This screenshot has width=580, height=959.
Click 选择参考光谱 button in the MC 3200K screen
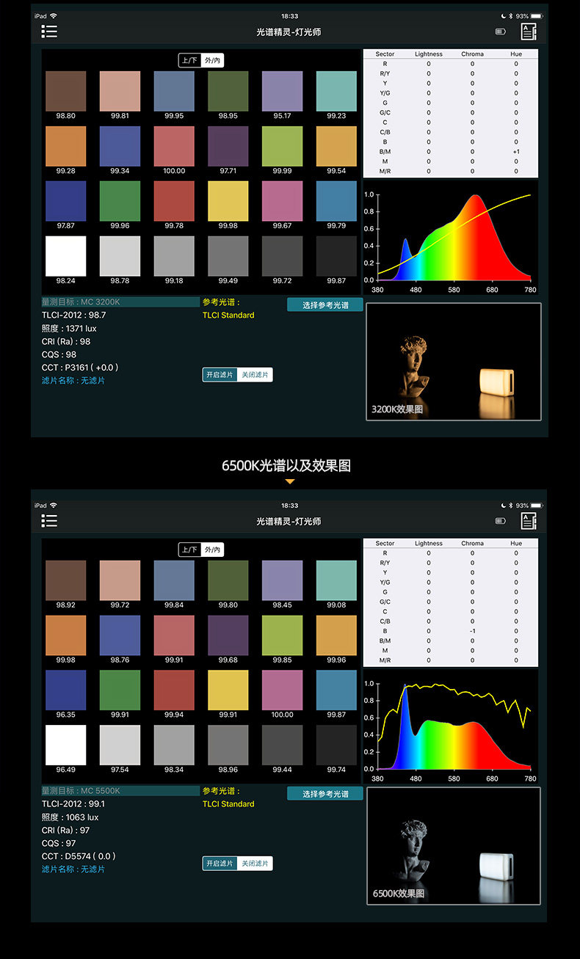click(x=325, y=305)
